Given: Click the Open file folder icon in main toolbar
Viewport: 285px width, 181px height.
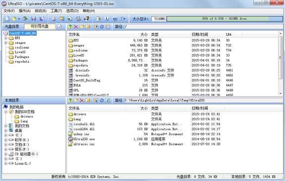Looking at the screenshot, I should (x=14, y=19).
